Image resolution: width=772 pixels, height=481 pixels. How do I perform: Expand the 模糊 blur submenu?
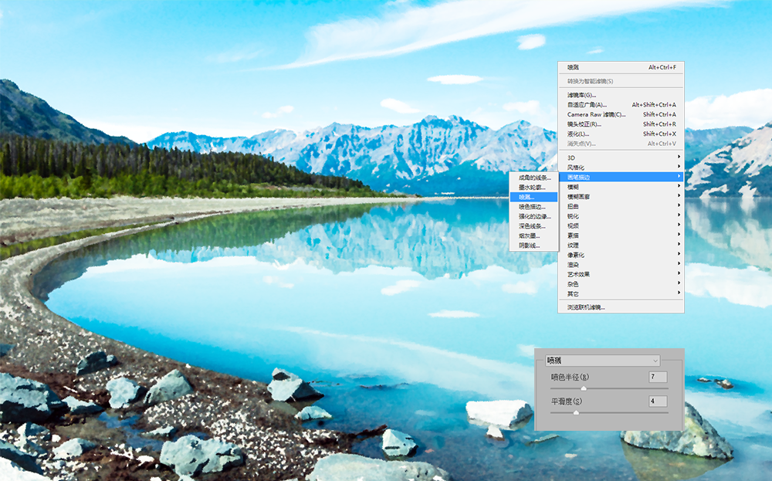pos(621,187)
